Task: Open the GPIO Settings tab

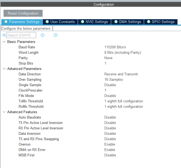Action: click(161, 22)
